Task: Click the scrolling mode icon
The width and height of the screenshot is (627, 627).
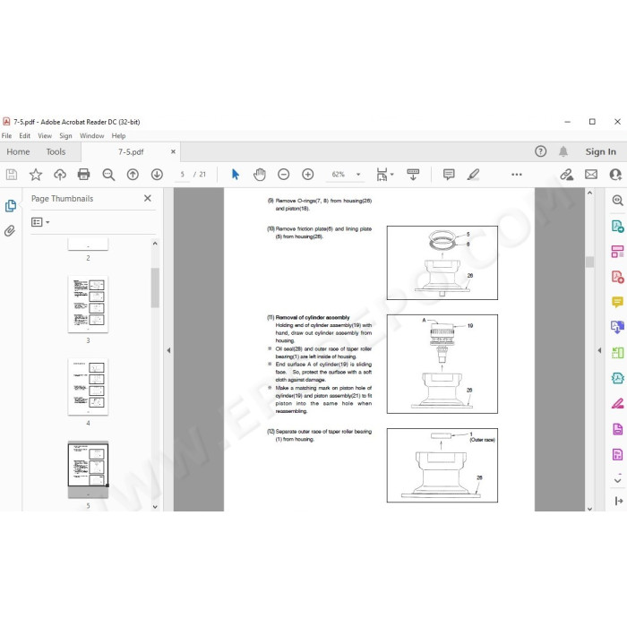Action: click(x=413, y=175)
